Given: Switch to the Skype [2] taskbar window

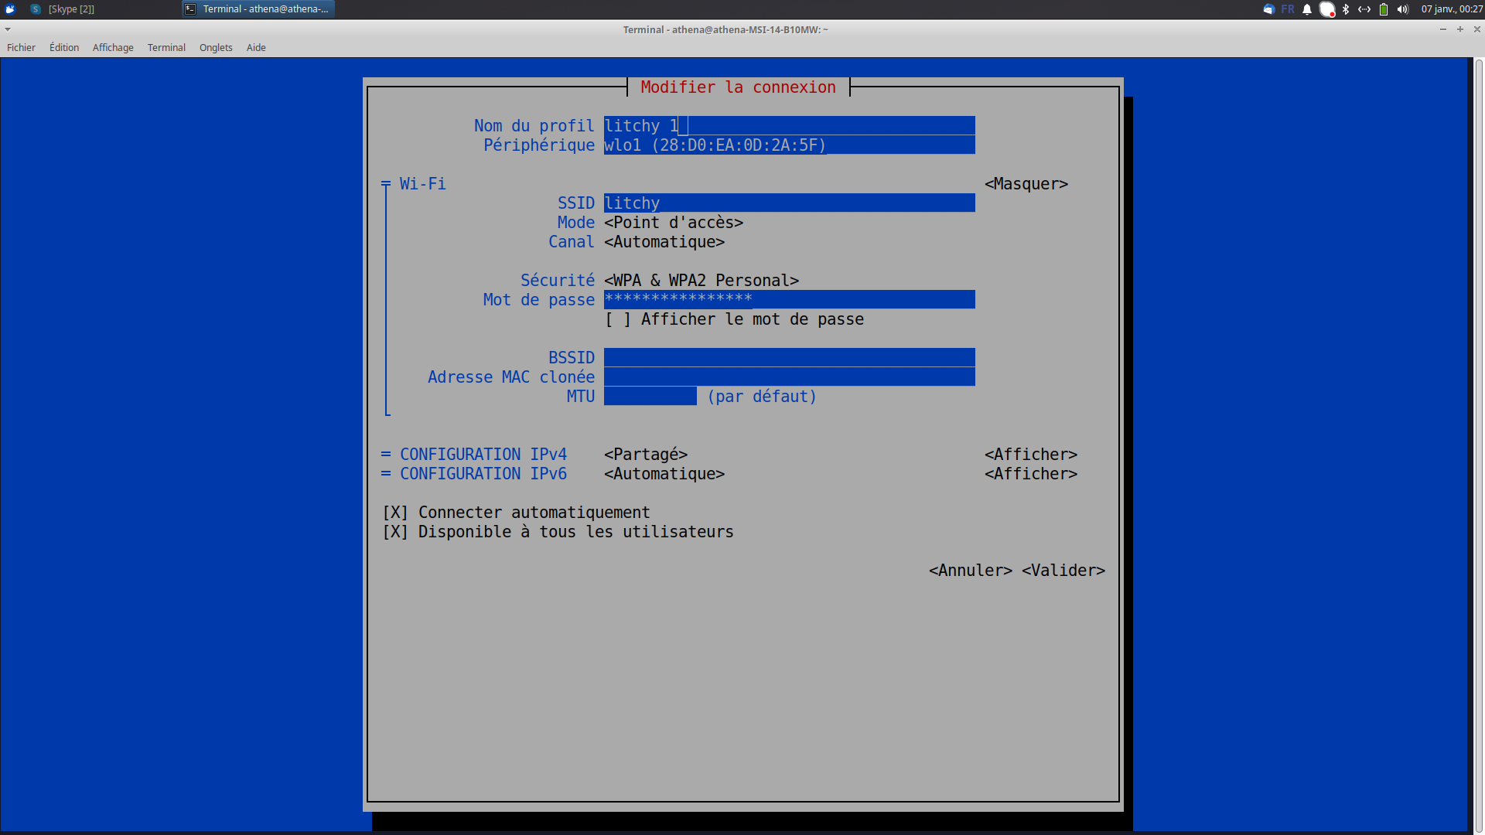Looking at the screenshot, I should (62, 9).
